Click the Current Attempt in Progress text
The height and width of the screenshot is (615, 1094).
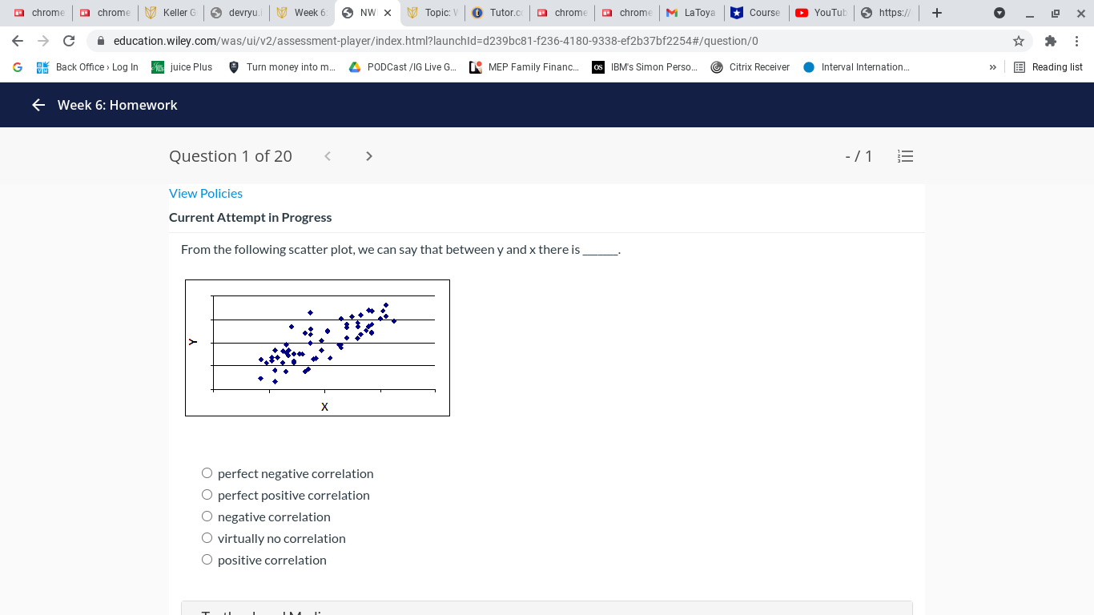pos(250,217)
